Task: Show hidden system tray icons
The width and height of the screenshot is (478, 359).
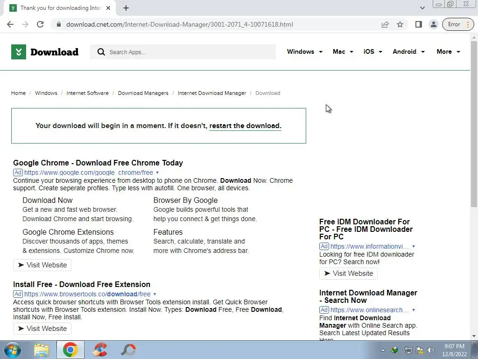Action: click(383, 350)
